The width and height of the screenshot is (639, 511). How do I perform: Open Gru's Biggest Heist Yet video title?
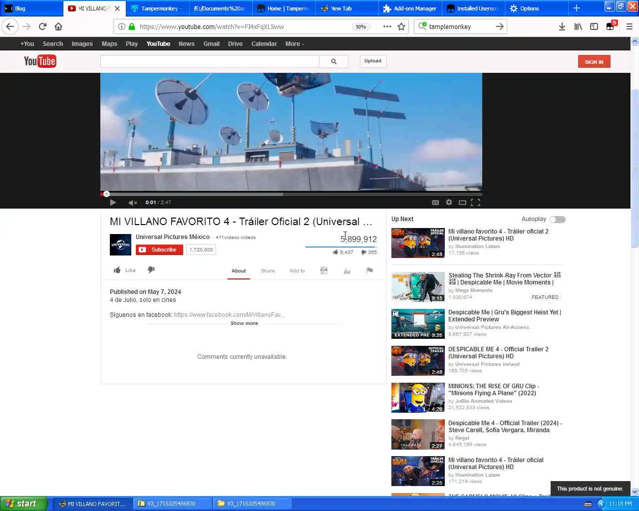tap(505, 316)
